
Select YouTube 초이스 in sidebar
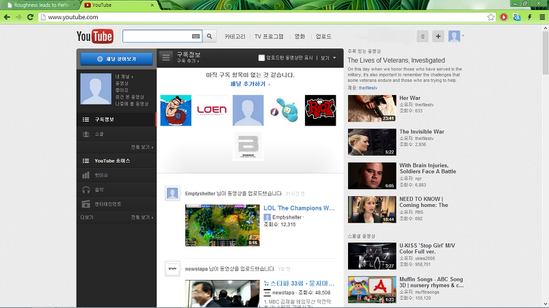pyautogui.click(x=117, y=160)
